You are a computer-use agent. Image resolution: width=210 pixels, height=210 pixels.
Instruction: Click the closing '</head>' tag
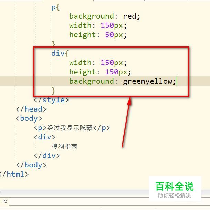click(x=31, y=109)
